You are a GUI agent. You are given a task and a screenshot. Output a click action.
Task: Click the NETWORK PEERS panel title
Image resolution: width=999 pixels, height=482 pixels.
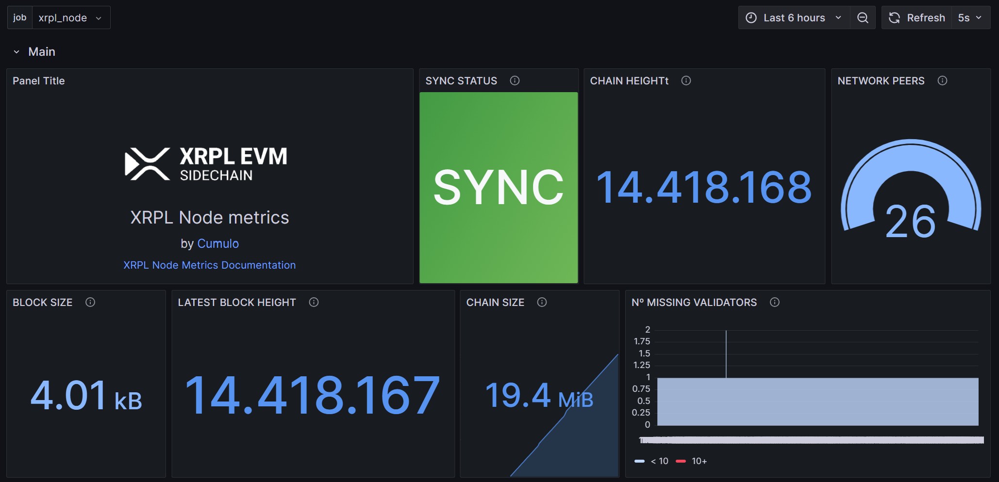[881, 81]
